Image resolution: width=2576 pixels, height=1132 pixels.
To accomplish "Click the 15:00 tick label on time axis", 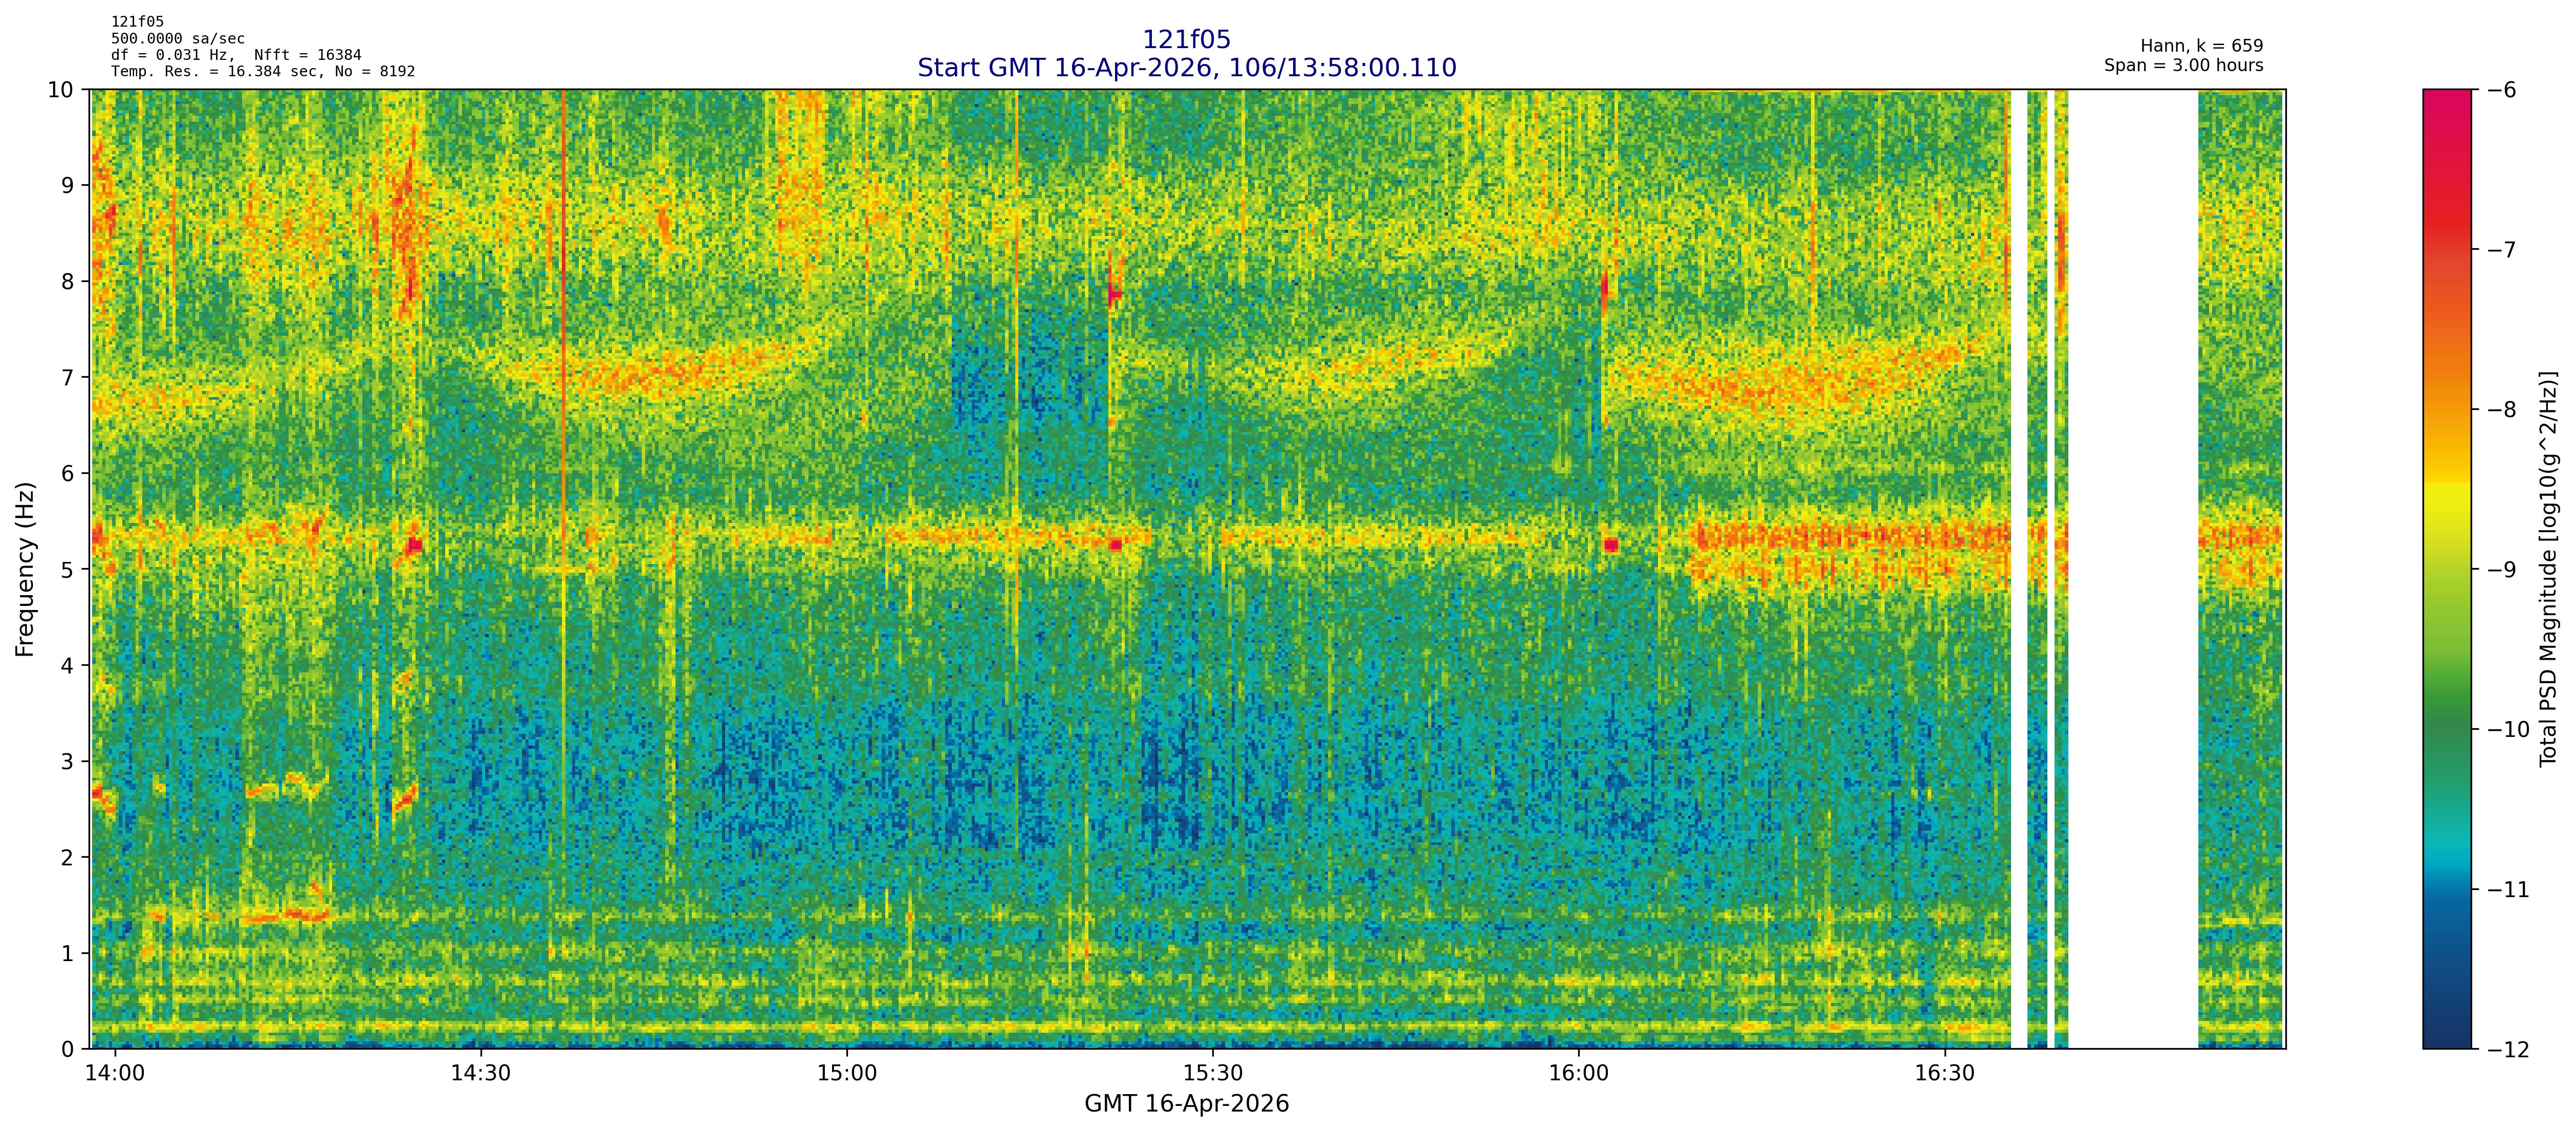I will coord(847,1073).
